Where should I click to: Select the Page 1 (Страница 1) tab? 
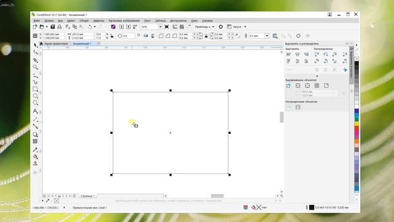click(87, 196)
